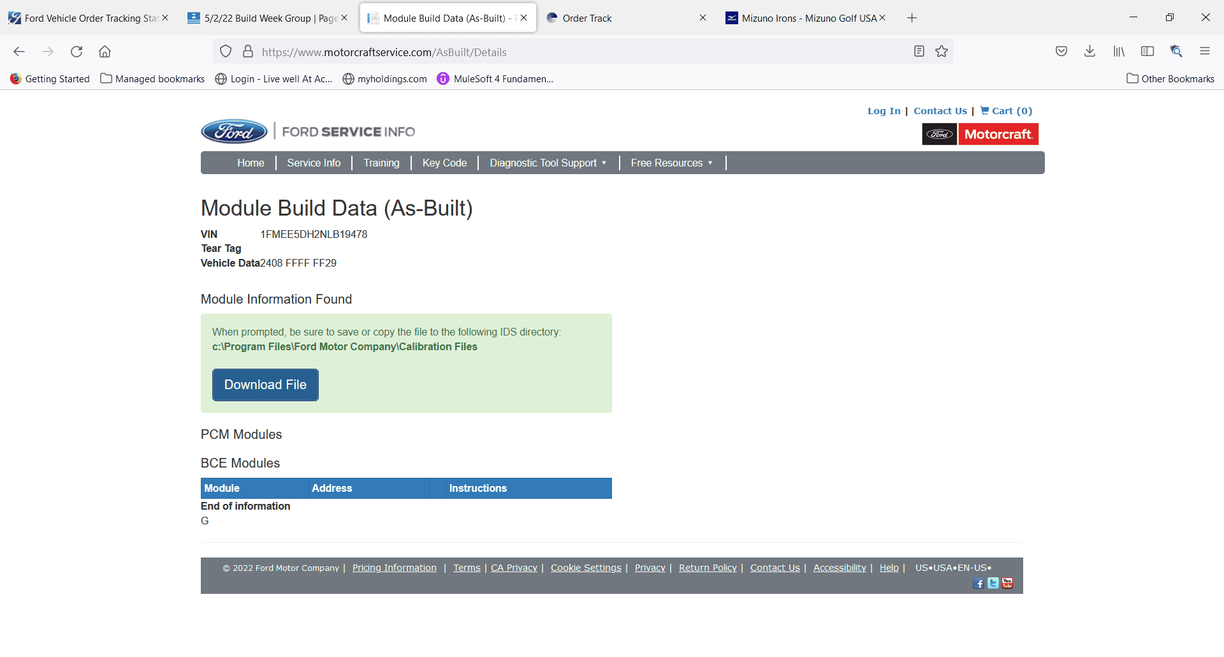1224x657 pixels.
Task: Switch to Ford Vehicle Order Tracking tab
Action: pos(90,18)
